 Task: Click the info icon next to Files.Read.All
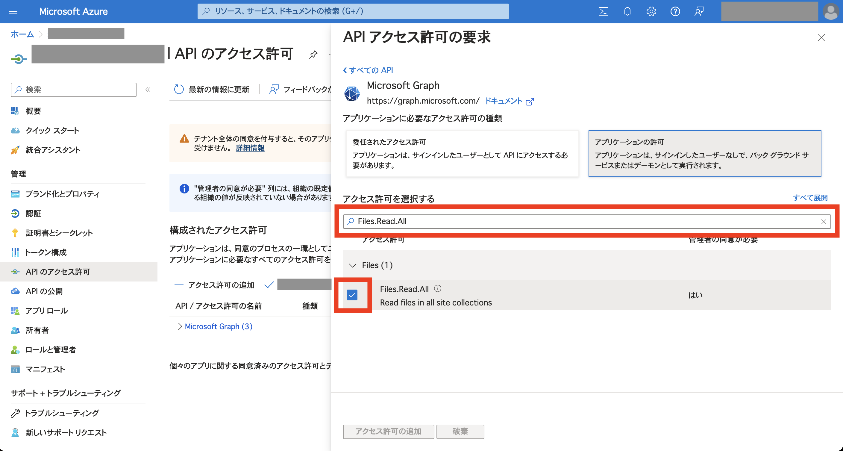[x=438, y=288]
